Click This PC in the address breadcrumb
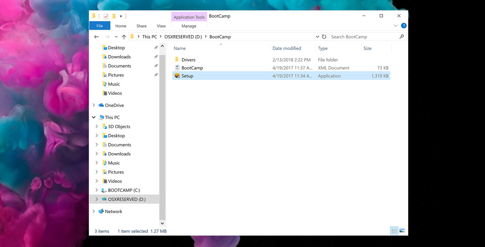 pos(150,37)
